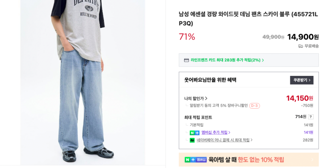Click the N+ membership icon

[195, 133]
